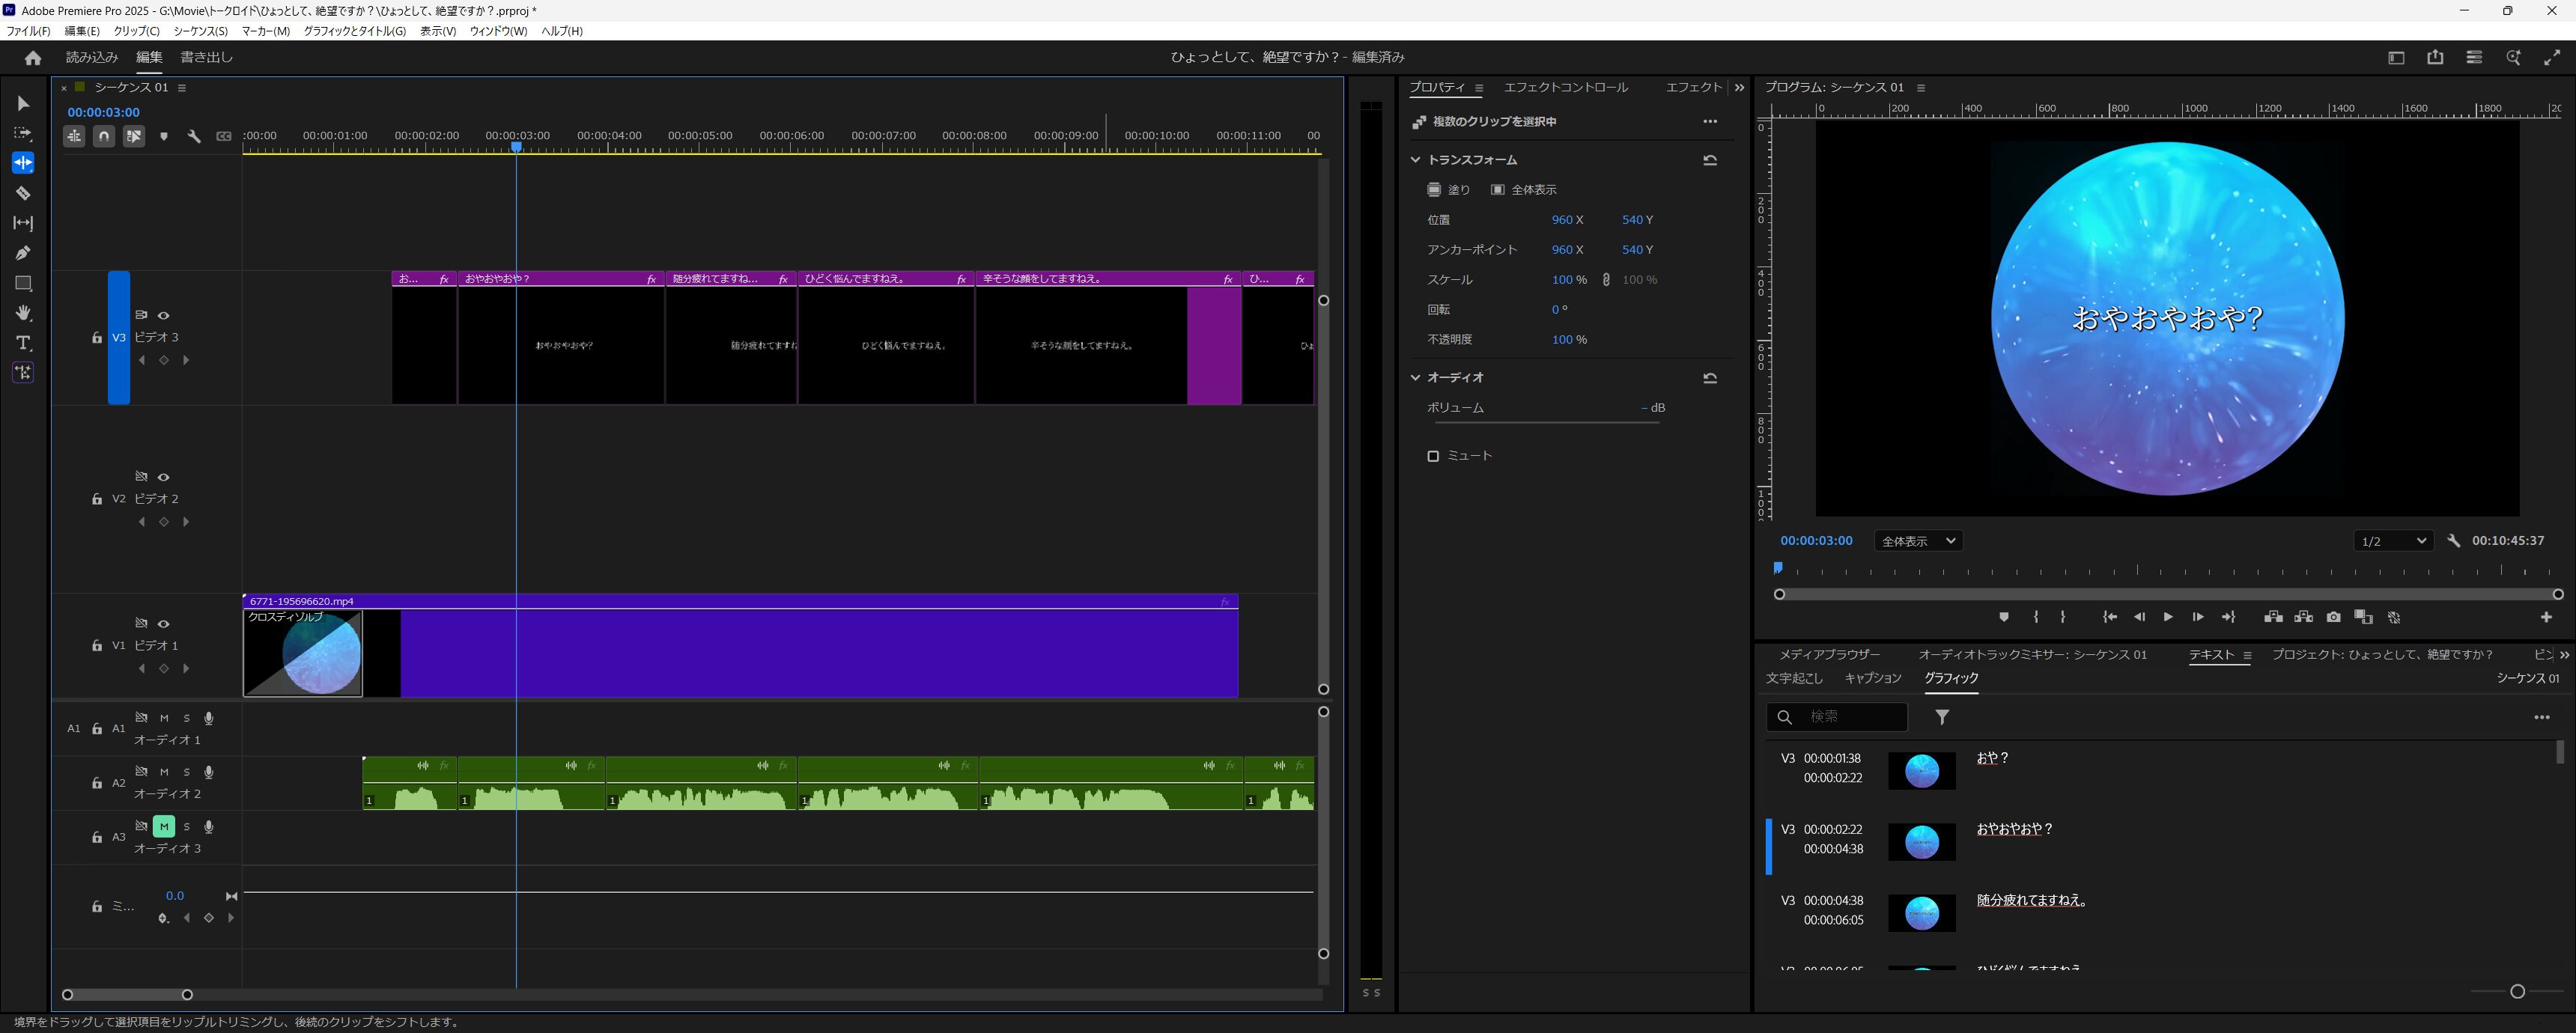Click the 書き出し workspace button
2576x1033 pixels.
click(x=206, y=58)
